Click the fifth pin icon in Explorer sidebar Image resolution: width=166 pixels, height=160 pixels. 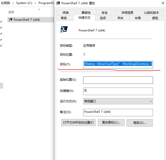(1, 46)
